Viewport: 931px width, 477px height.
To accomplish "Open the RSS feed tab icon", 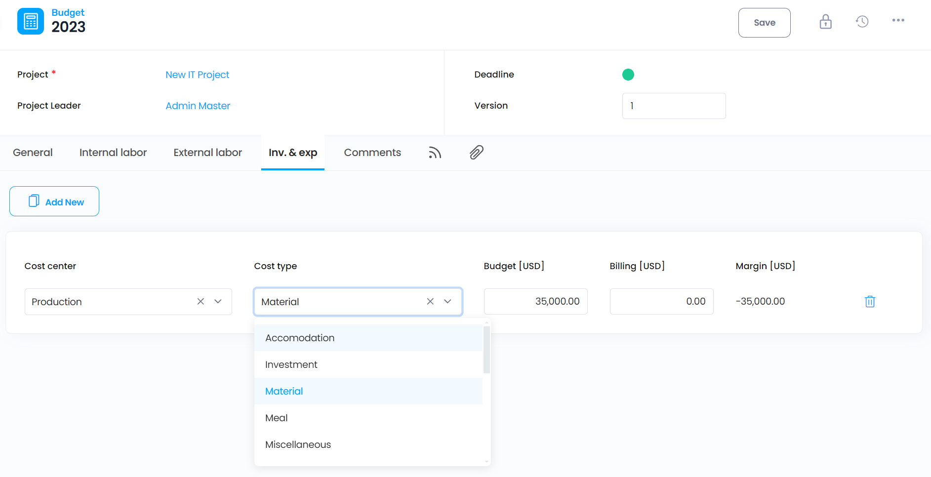I will click(x=435, y=153).
